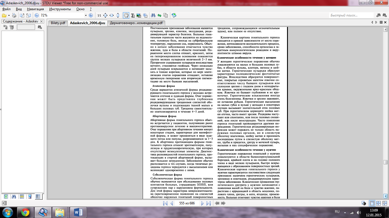The width and height of the screenshot is (389, 218).
Task: Select cover facing layout mode
Action: 385,203
